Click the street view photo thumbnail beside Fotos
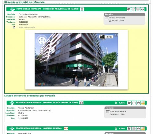 coord(102,37)
